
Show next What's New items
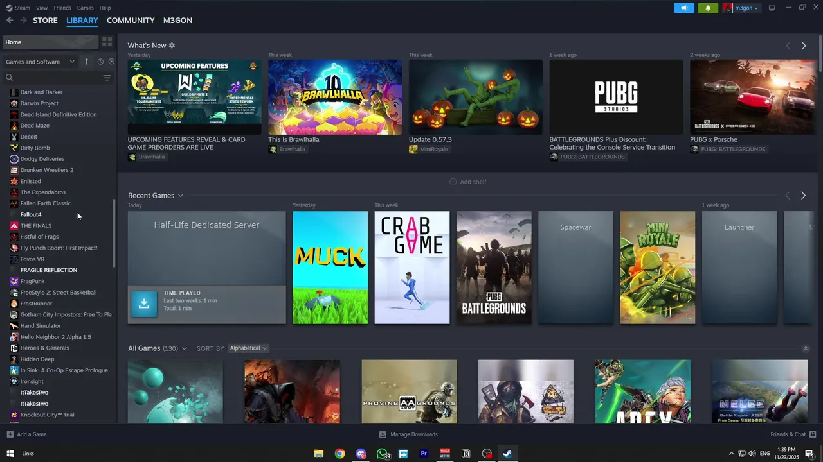click(803, 46)
